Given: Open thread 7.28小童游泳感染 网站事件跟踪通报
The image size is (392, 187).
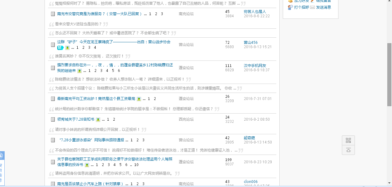Looking at the screenshot, I should pyautogui.click(x=91, y=140).
